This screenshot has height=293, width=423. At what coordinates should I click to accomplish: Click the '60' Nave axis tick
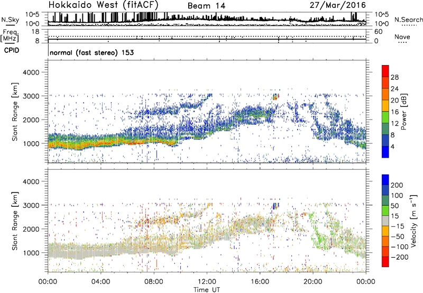coord(378,32)
